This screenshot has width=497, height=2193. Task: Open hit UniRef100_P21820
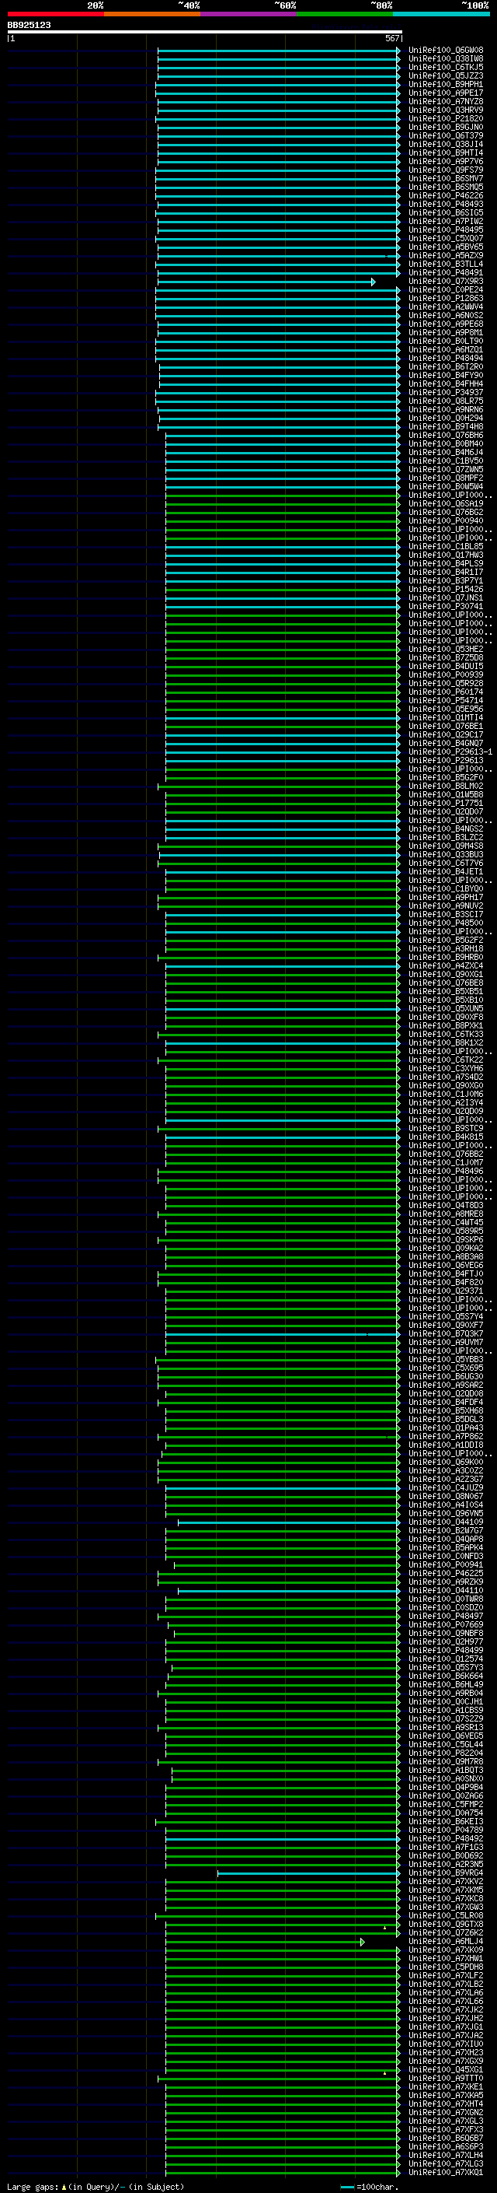(x=446, y=118)
